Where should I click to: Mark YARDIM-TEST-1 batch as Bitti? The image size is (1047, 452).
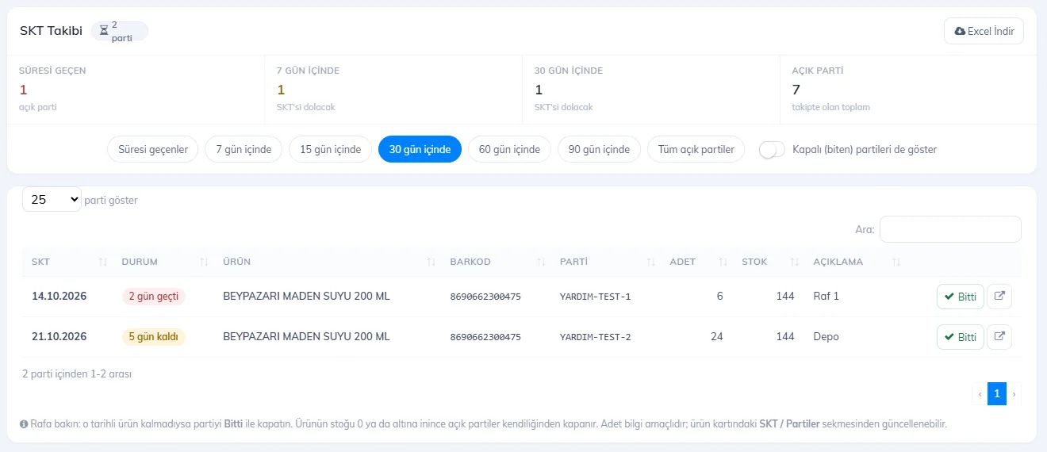click(960, 297)
